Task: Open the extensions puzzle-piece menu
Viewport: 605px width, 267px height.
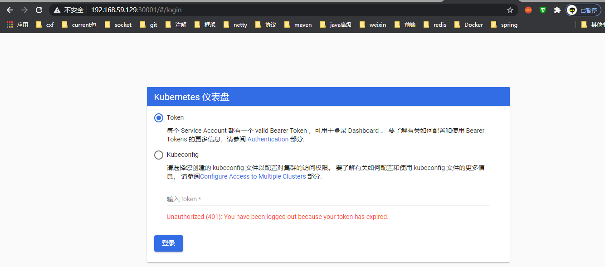Action: pyautogui.click(x=557, y=10)
